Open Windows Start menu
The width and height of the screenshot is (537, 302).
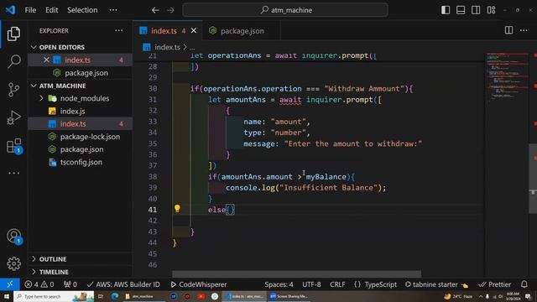(7, 296)
